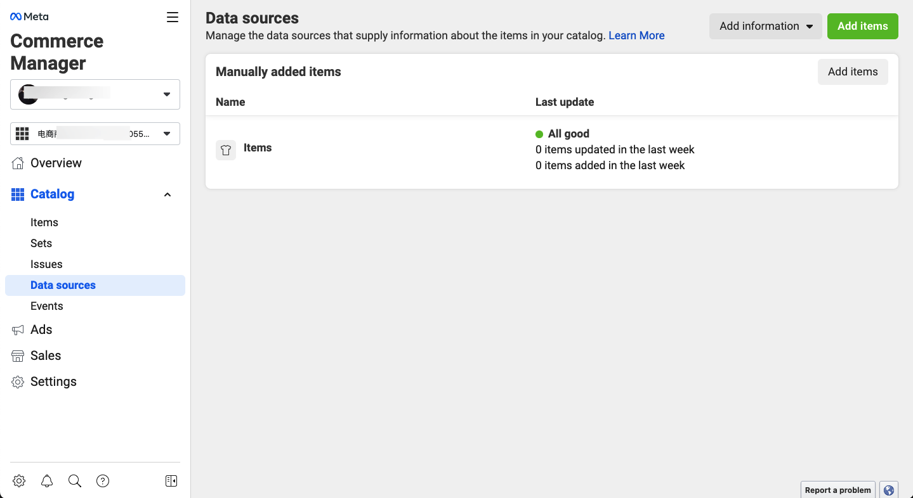Open settings gear icon in bottom bar

(x=19, y=481)
